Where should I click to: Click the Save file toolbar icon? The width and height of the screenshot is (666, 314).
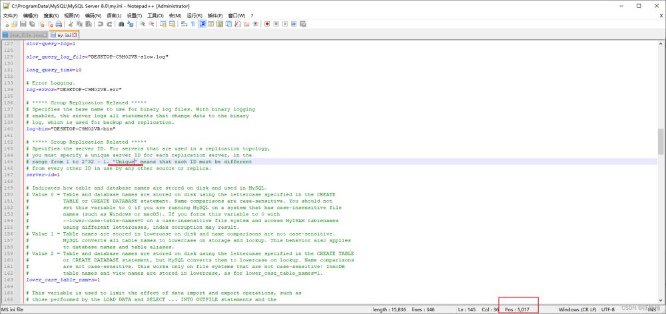pos(24,24)
